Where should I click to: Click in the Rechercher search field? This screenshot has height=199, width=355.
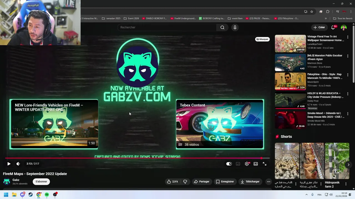pyautogui.click(x=167, y=27)
